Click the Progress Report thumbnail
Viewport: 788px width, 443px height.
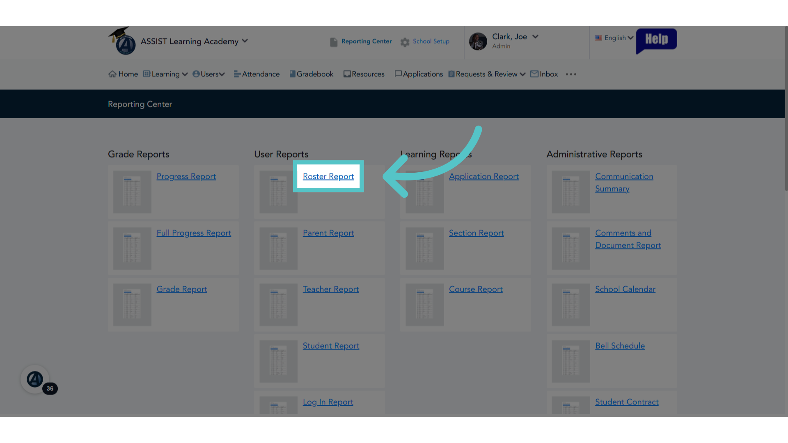[x=132, y=192]
